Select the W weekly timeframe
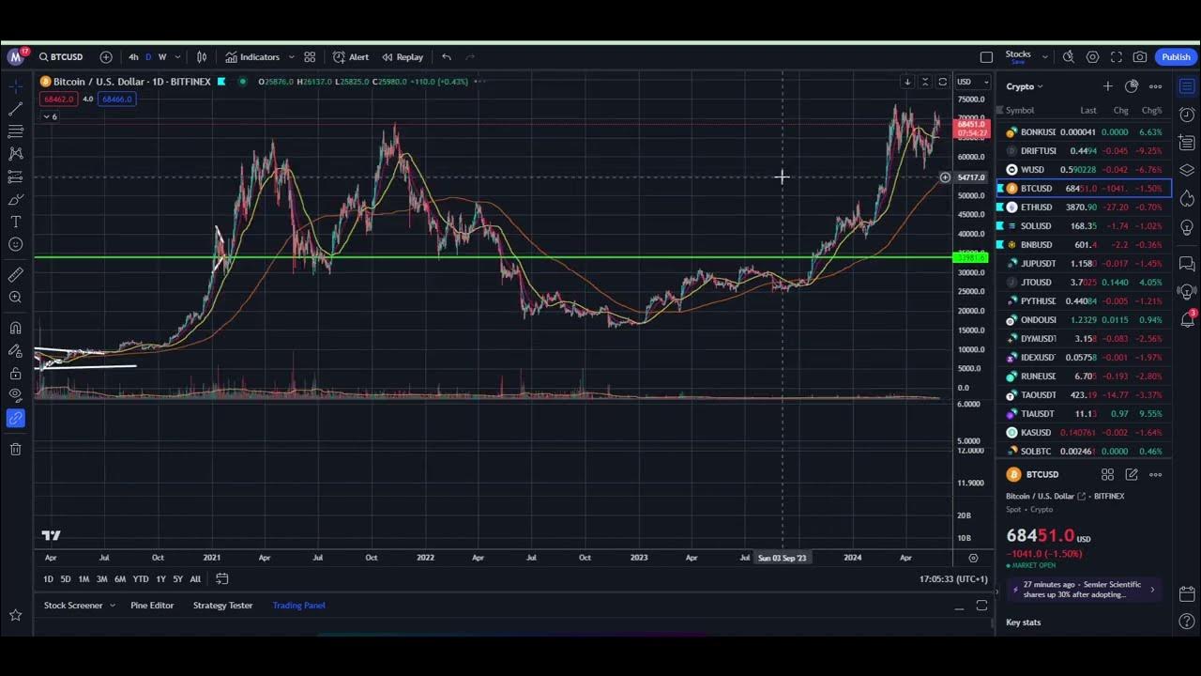 (162, 57)
